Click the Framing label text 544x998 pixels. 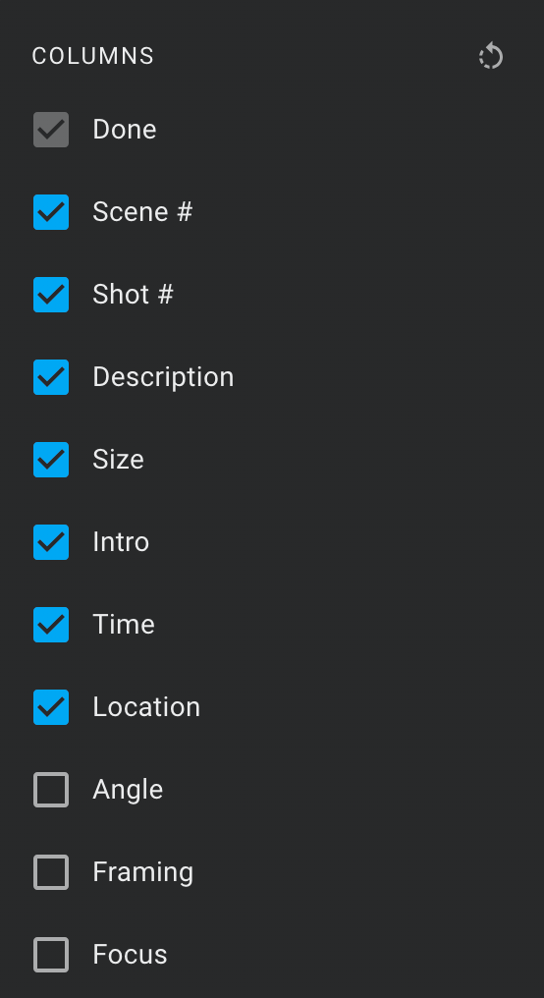143,872
